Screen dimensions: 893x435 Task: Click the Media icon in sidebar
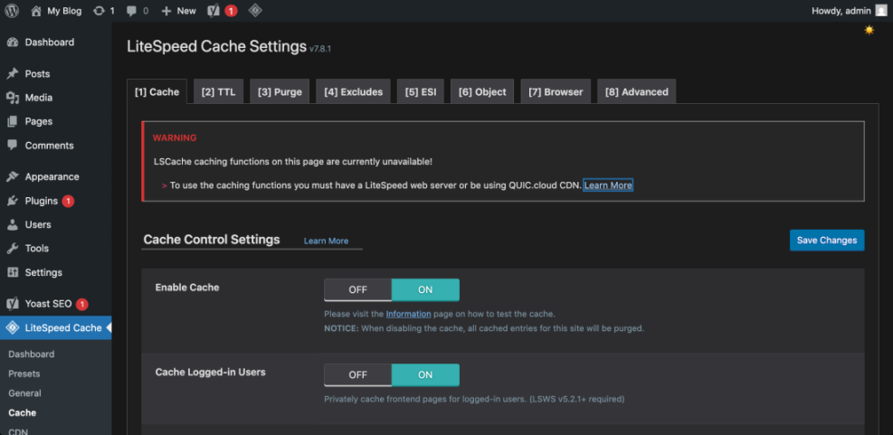[13, 98]
